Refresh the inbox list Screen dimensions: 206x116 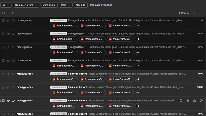[x=13, y=13]
